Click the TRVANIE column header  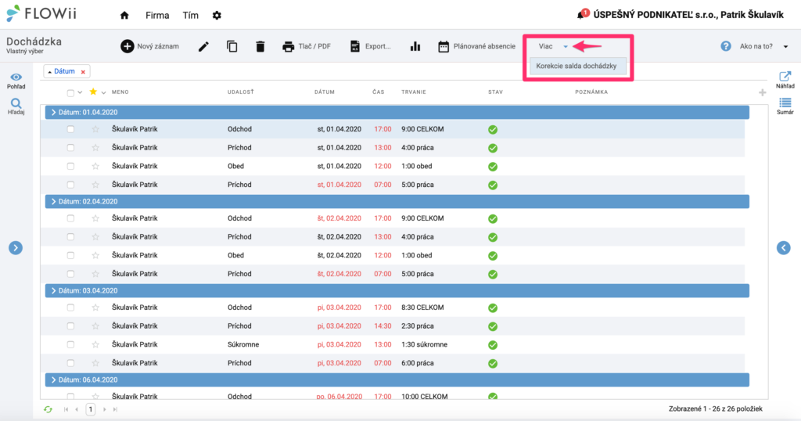click(414, 92)
